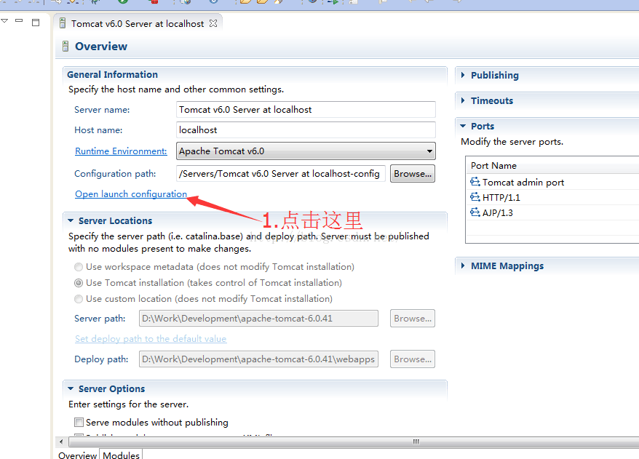Close the Tomcat v6.0 Server editor tab
Viewport: 639px width, 459px height.
click(213, 23)
